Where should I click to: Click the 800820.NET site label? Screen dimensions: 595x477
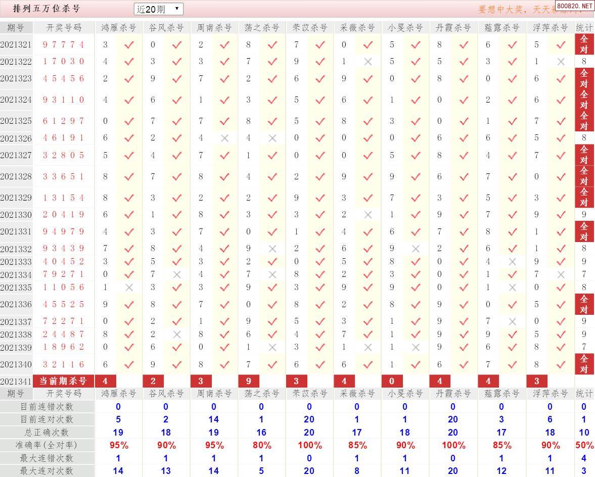(574, 6)
